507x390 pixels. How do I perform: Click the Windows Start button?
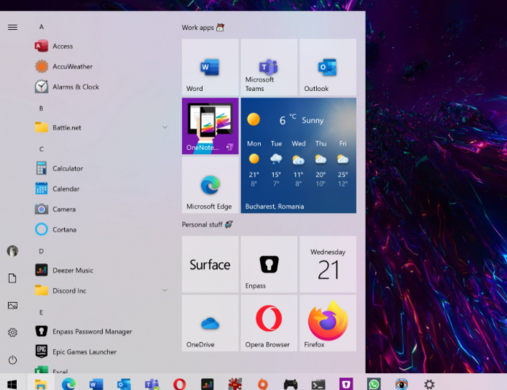[x=12, y=384]
